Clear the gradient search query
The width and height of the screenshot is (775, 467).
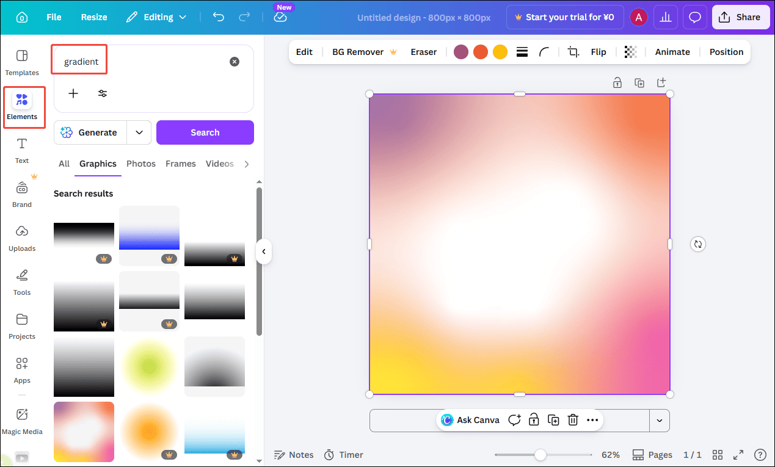click(235, 61)
